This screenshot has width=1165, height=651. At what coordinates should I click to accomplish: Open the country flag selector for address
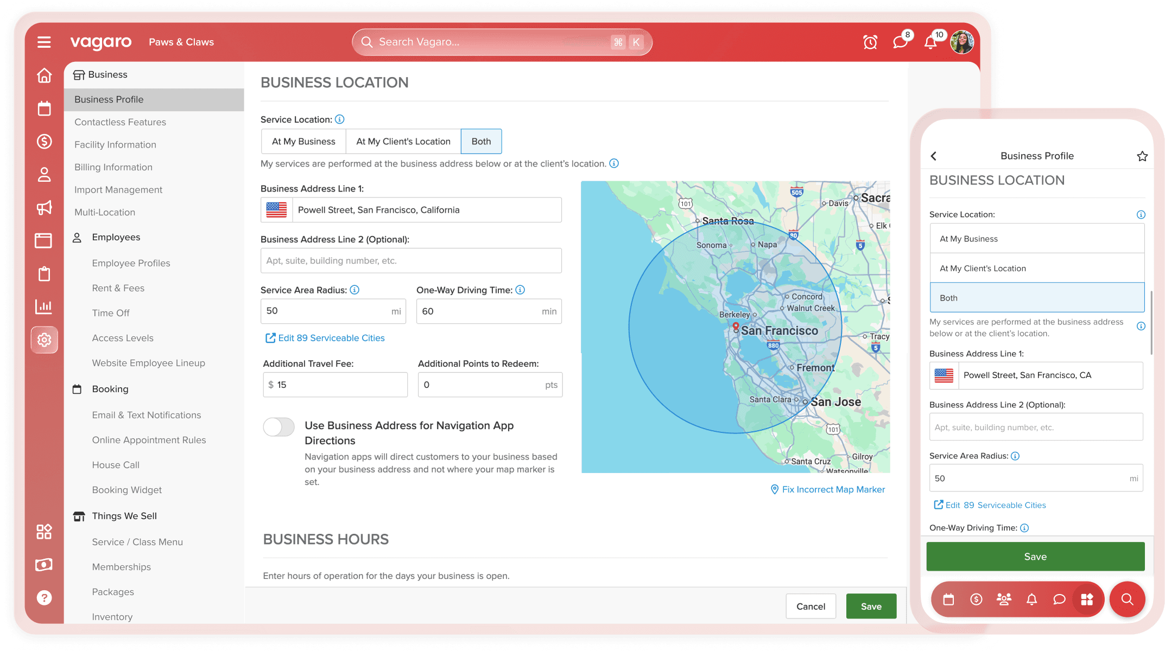pyautogui.click(x=276, y=210)
